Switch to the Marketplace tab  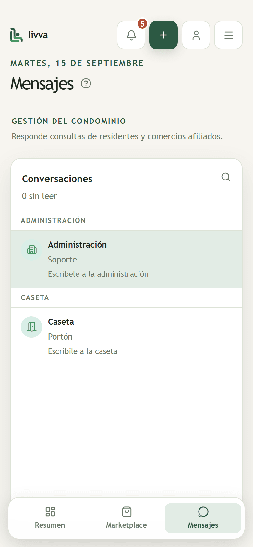click(x=126, y=518)
